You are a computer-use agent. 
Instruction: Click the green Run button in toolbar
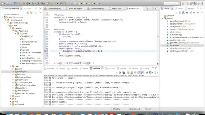click(x=38, y=4)
